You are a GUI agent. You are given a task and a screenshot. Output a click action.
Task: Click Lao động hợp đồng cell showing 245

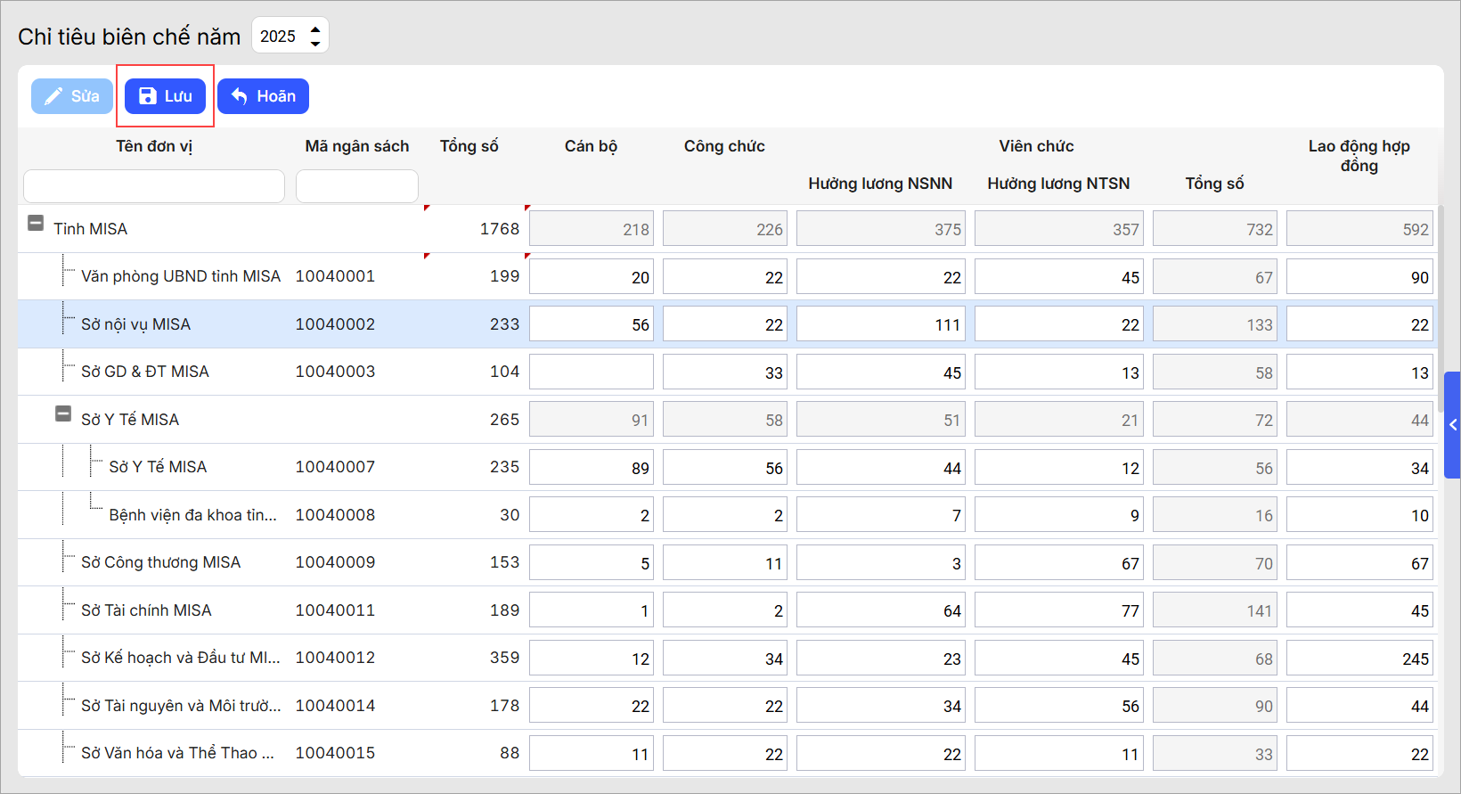1359,659
